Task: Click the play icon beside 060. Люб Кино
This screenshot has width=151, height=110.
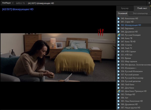Action: click(119, 84)
